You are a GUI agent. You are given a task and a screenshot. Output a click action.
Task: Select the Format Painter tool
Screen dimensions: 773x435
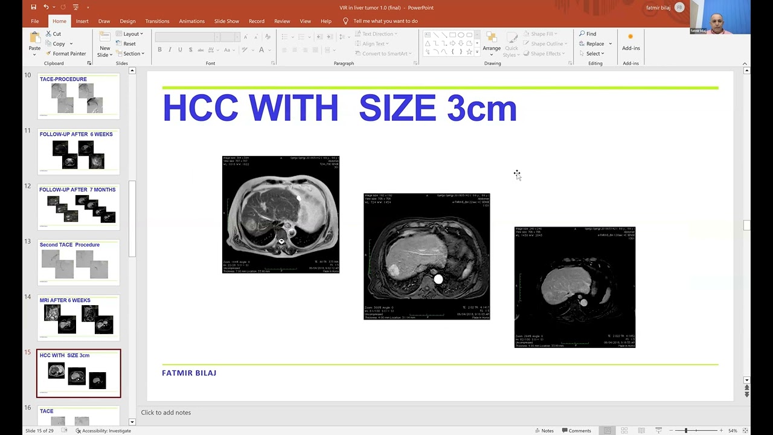tap(66, 53)
